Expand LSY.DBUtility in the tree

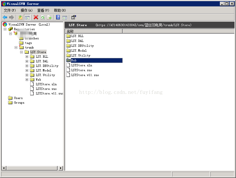tap(27, 66)
